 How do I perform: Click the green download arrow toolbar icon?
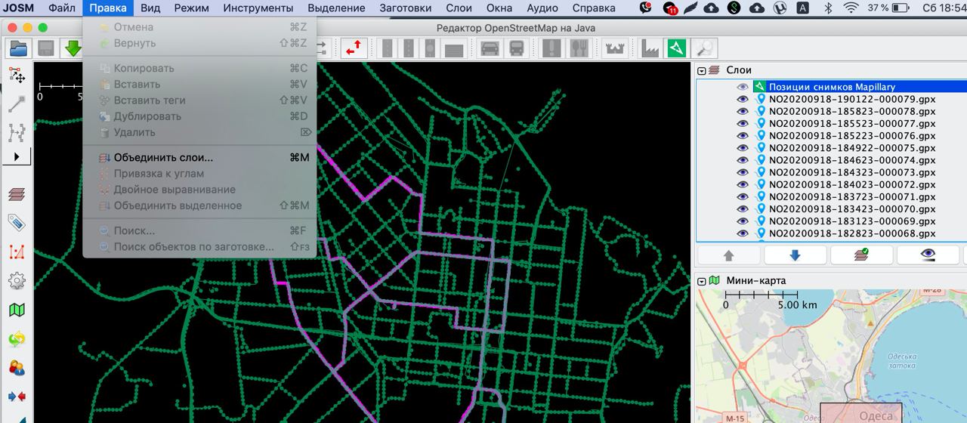(73, 48)
